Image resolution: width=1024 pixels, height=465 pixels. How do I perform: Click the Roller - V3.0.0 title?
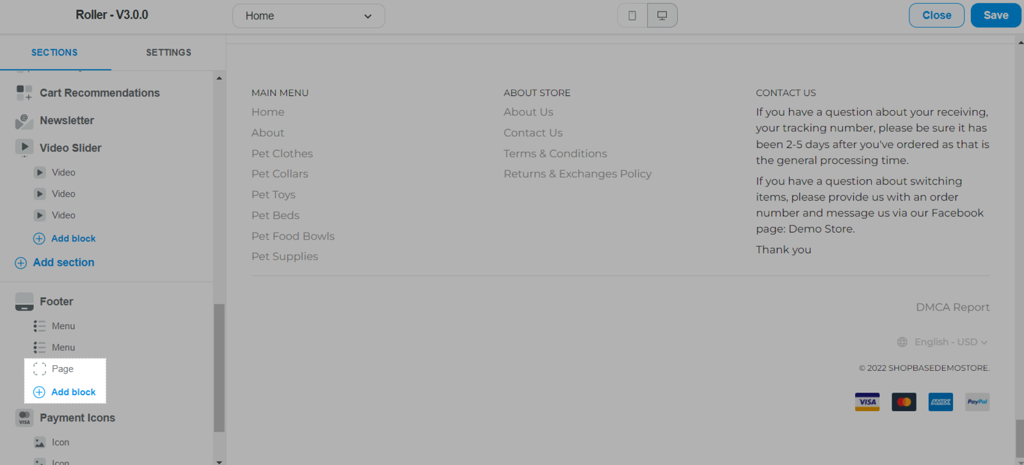coord(112,15)
